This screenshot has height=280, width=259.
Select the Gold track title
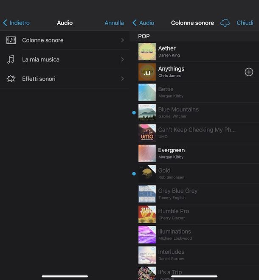(164, 171)
